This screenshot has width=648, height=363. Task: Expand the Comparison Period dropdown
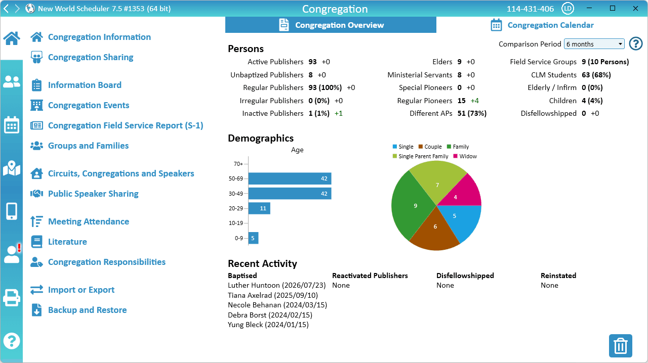click(x=594, y=44)
